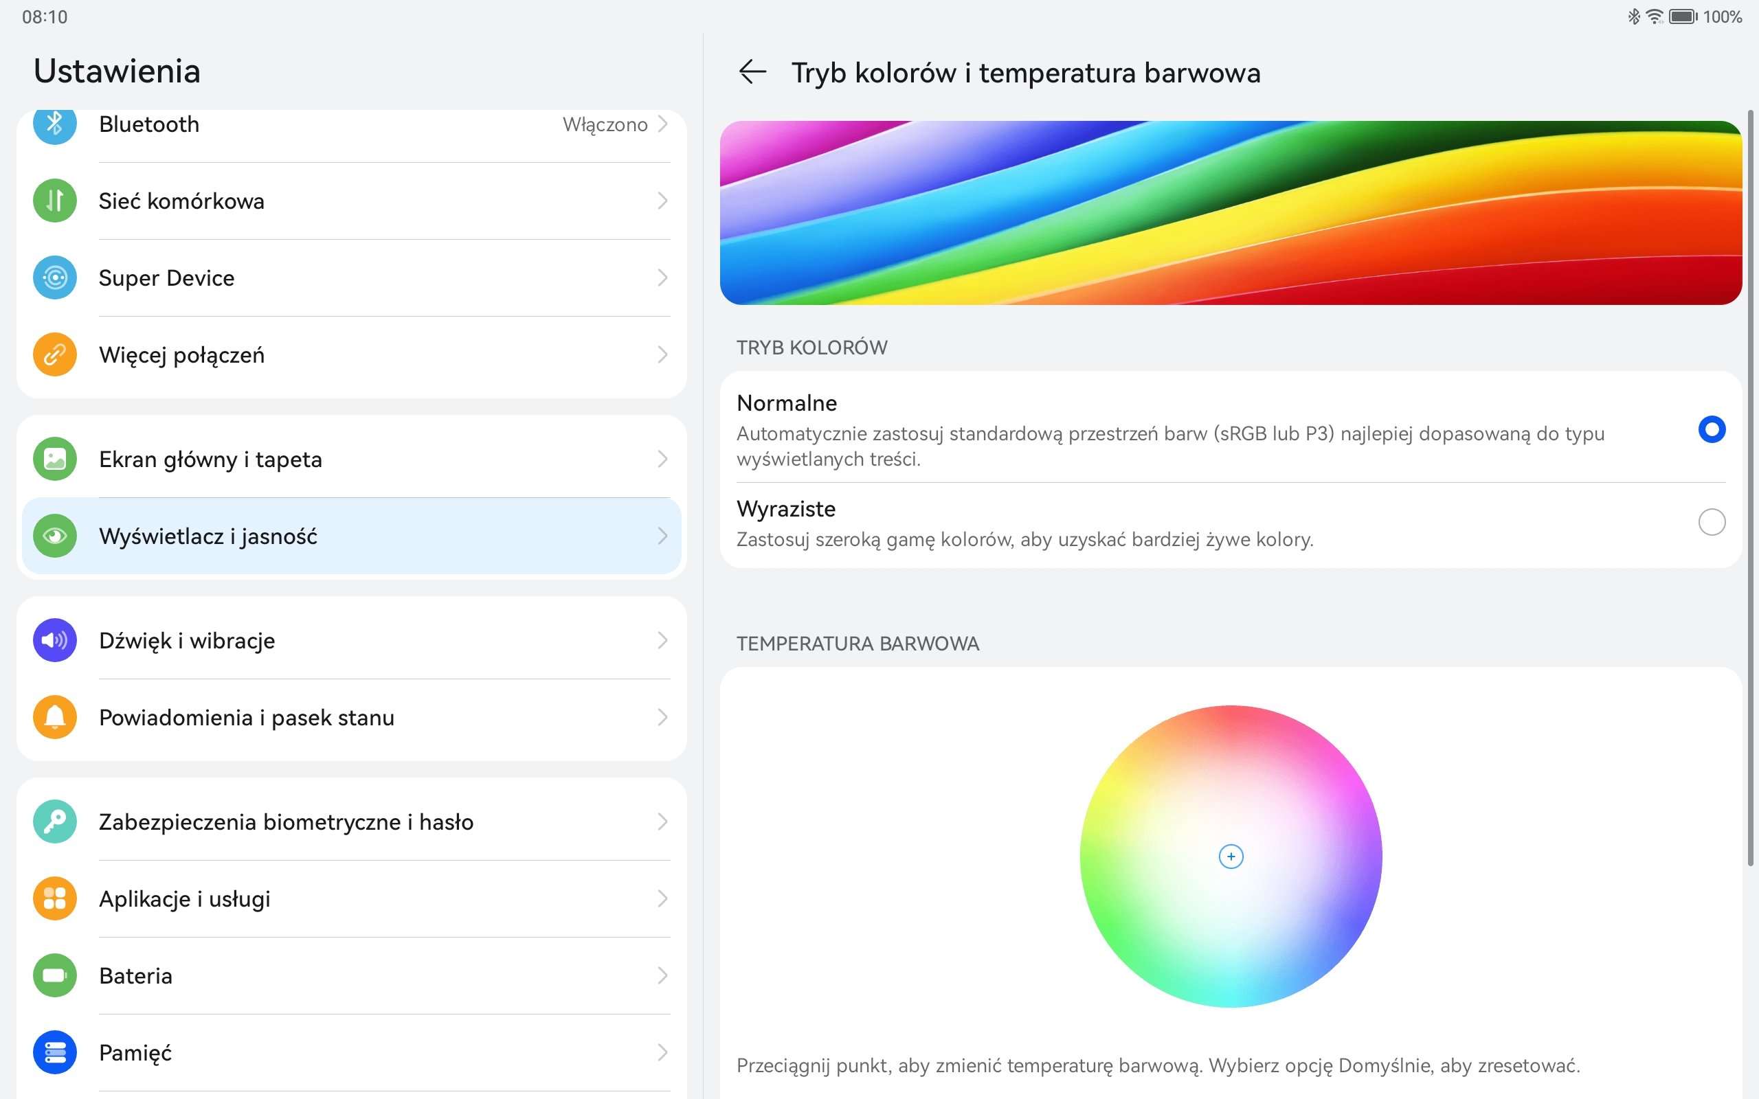This screenshot has height=1099, width=1759.
Task: Tap the Aplikacje i usługi grid icon
Action: [54, 899]
